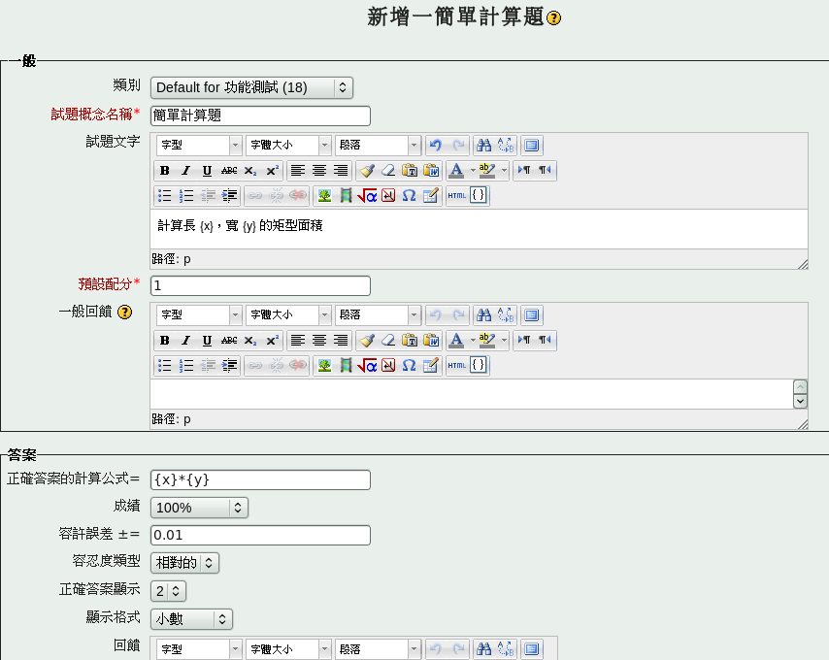This screenshot has width=829, height=660.
Task: Insert special character omega in 一般回饋 editor
Action: coord(409,366)
